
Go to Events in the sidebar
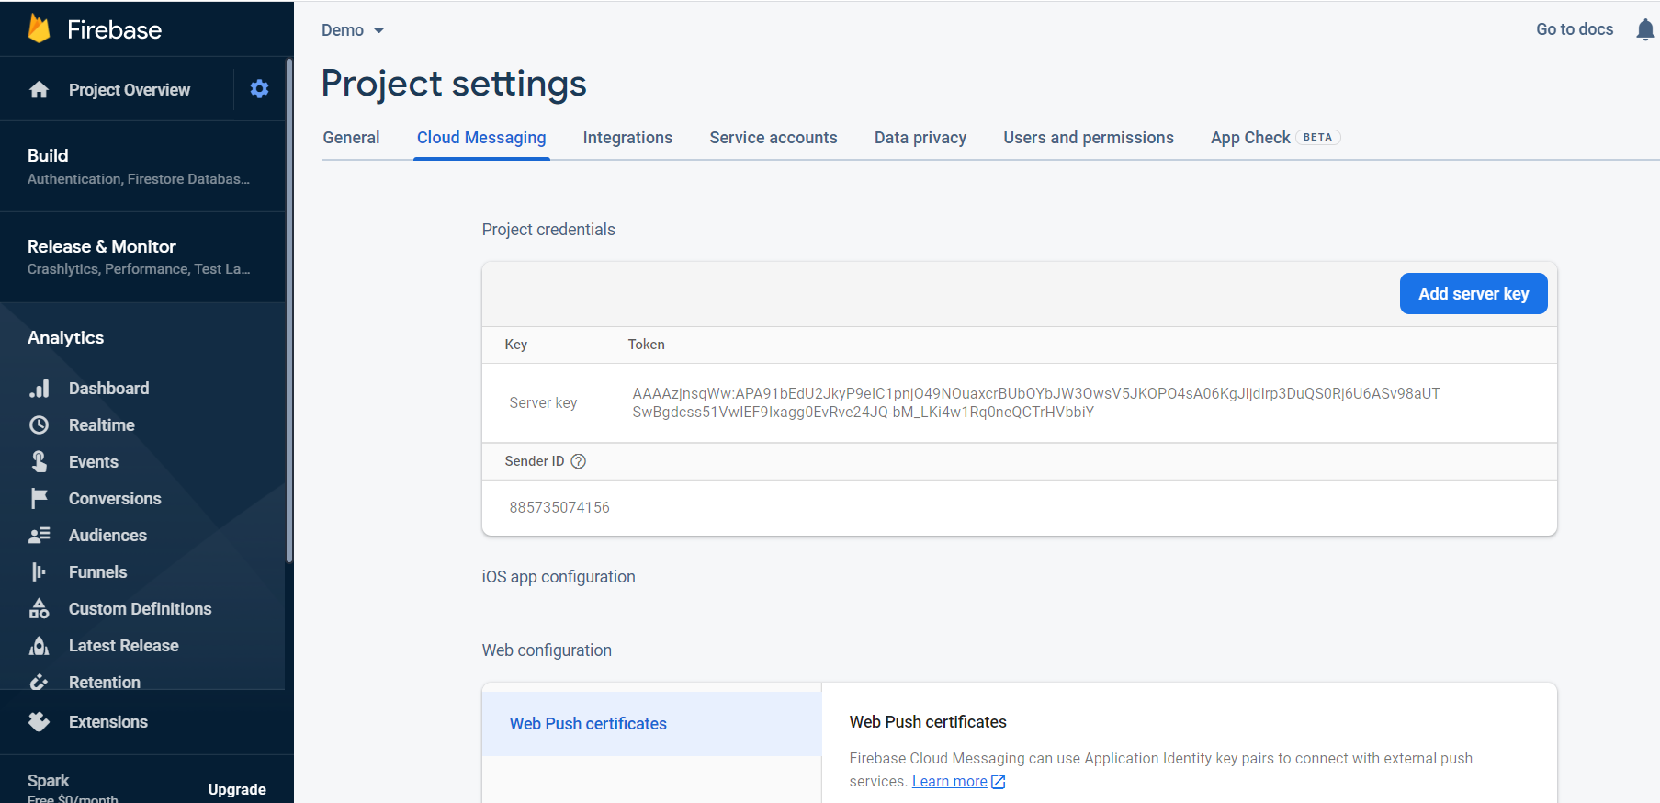(94, 462)
